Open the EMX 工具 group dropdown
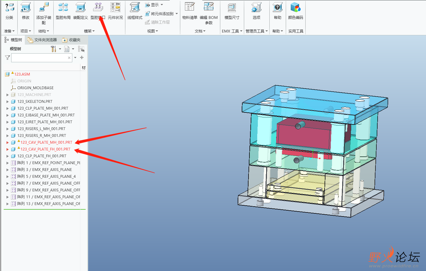 (x=232, y=31)
